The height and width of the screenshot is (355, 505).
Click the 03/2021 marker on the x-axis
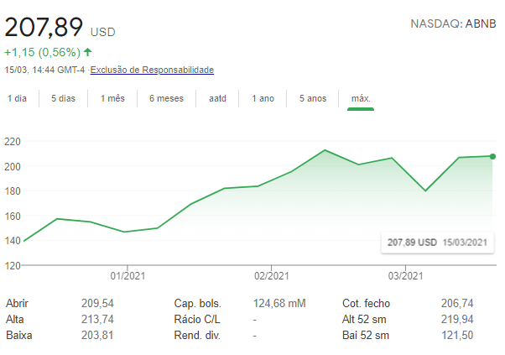[403, 275]
